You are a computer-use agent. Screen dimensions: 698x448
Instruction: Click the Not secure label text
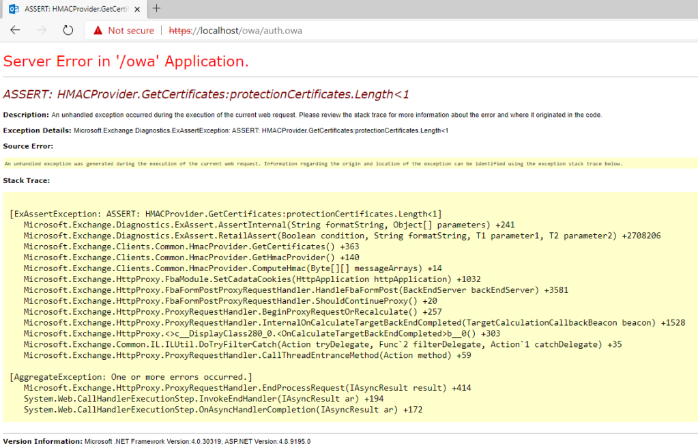click(131, 30)
